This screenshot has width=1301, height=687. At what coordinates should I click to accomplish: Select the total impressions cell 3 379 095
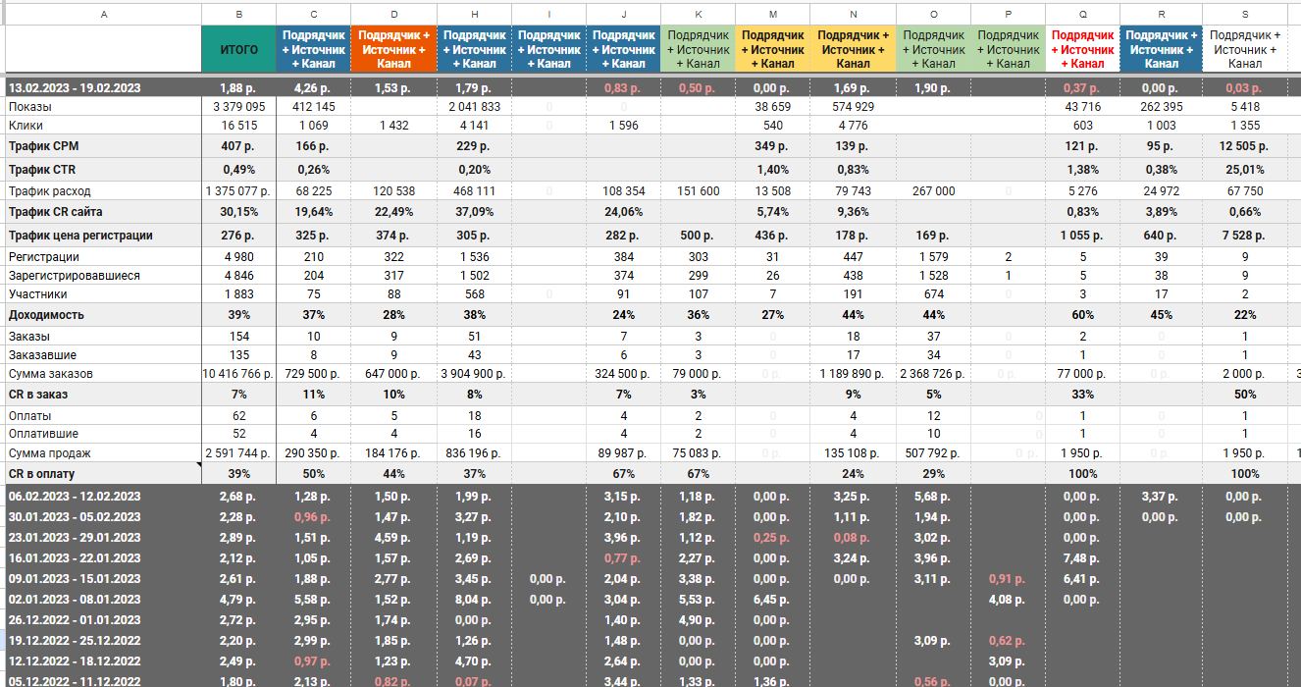(238, 106)
